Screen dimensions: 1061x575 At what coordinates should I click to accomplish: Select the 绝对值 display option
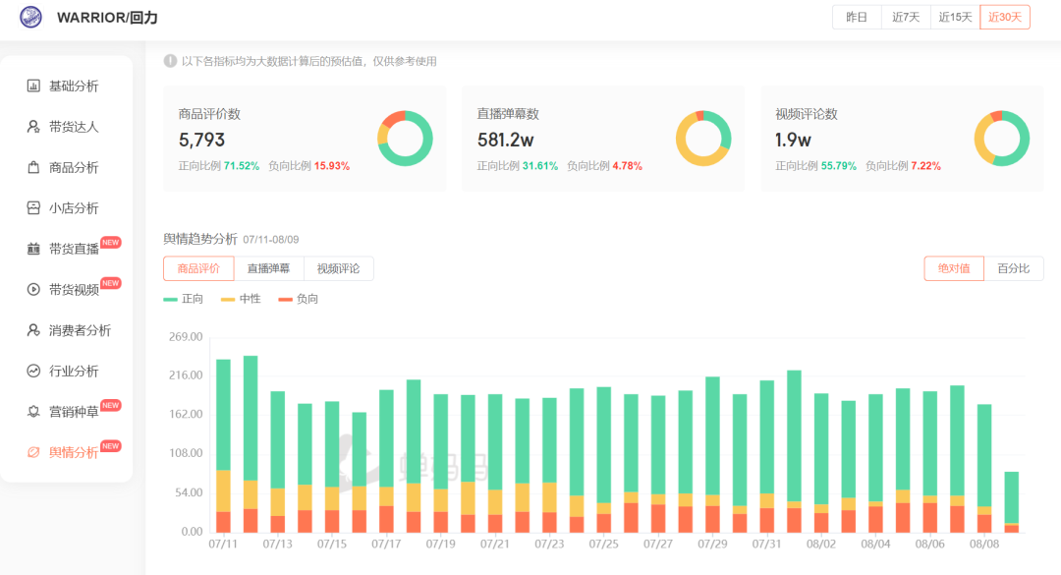[953, 269]
